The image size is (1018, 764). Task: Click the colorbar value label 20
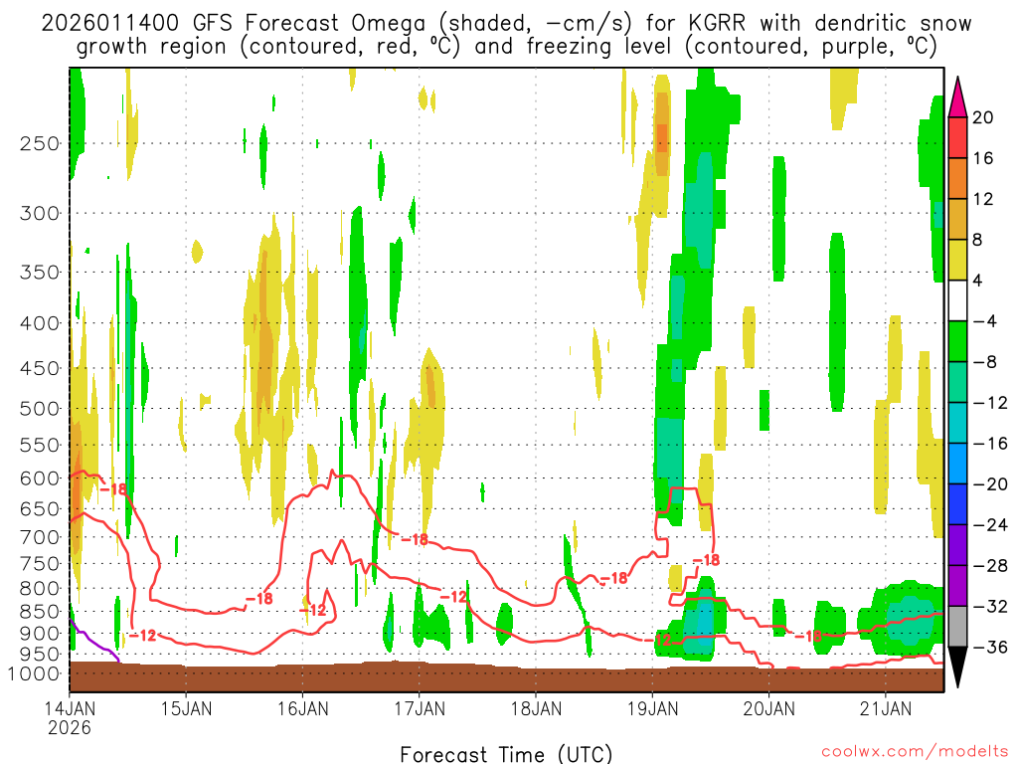983,117
